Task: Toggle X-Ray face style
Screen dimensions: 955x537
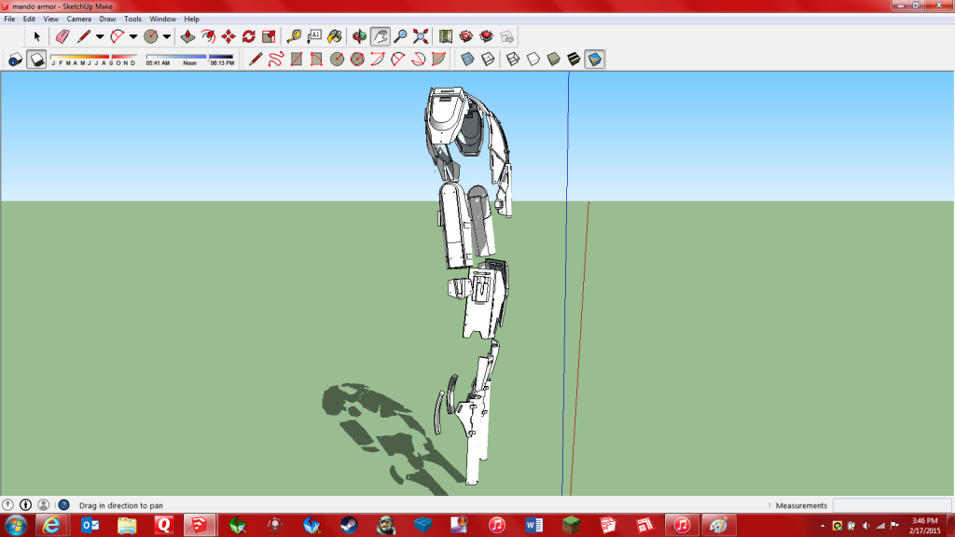Action: coord(467,59)
